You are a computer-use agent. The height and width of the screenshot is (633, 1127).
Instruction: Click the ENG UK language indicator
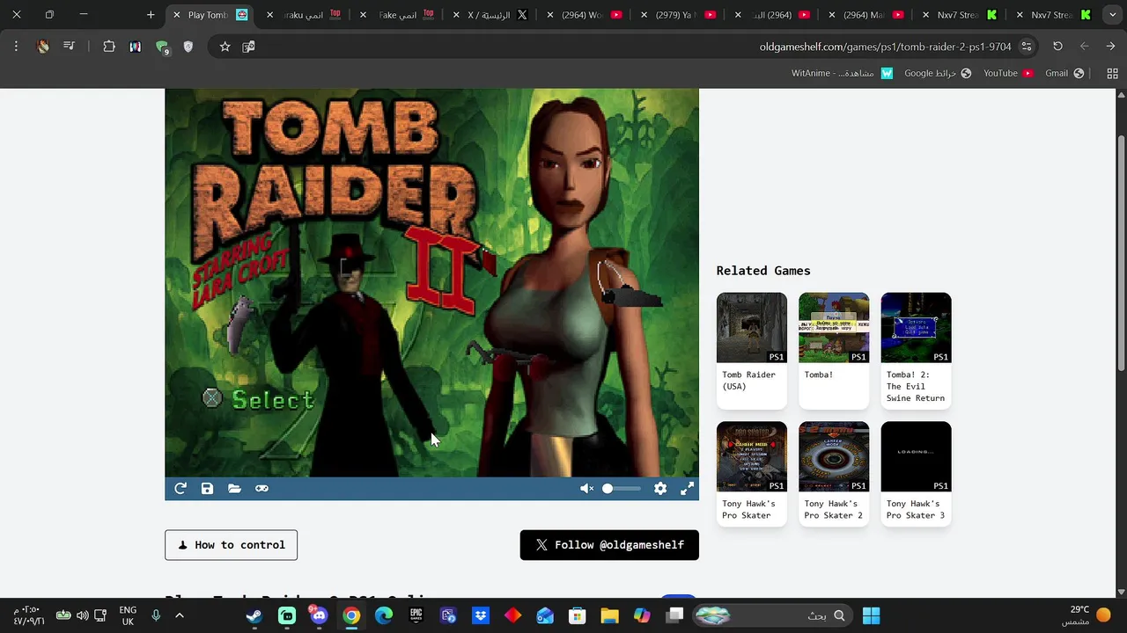pyautogui.click(x=128, y=615)
